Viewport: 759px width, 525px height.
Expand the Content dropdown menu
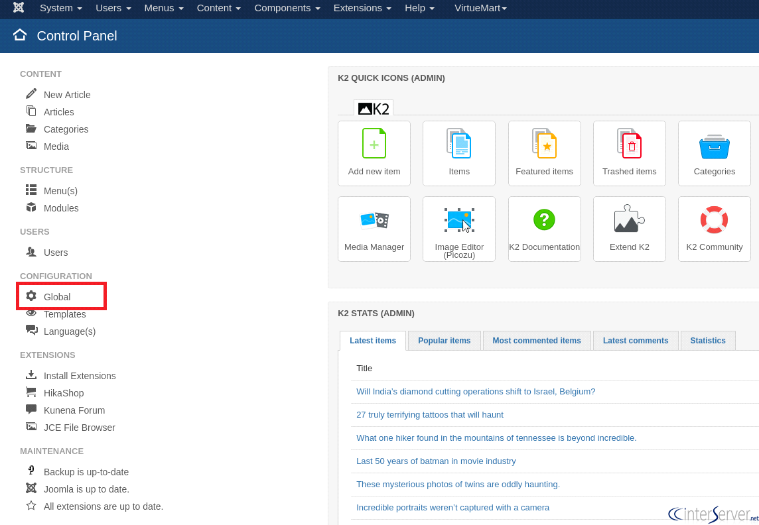click(x=219, y=8)
